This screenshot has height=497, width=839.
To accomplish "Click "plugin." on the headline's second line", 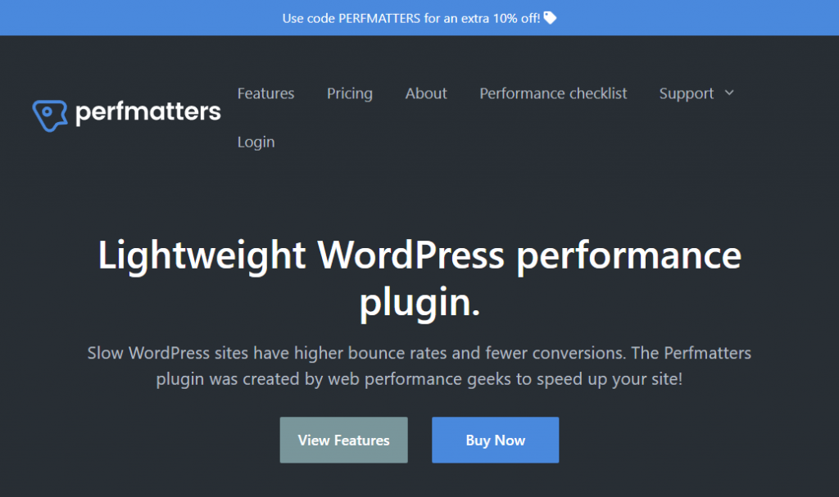I will [x=419, y=303].
